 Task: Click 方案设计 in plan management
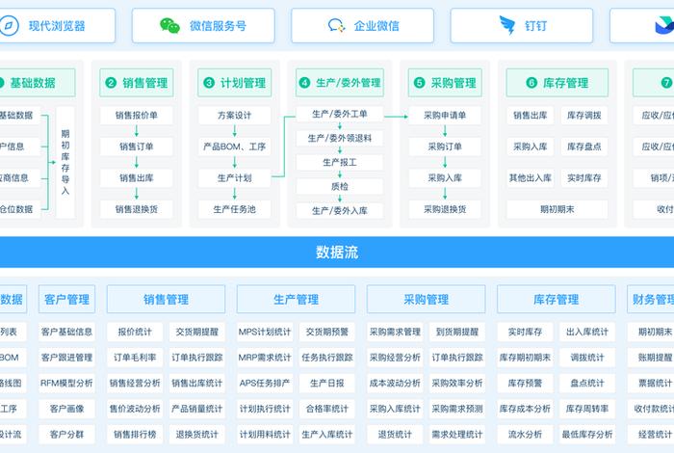pos(234,116)
